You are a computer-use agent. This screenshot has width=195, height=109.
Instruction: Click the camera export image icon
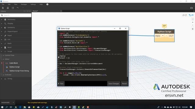(192, 8)
